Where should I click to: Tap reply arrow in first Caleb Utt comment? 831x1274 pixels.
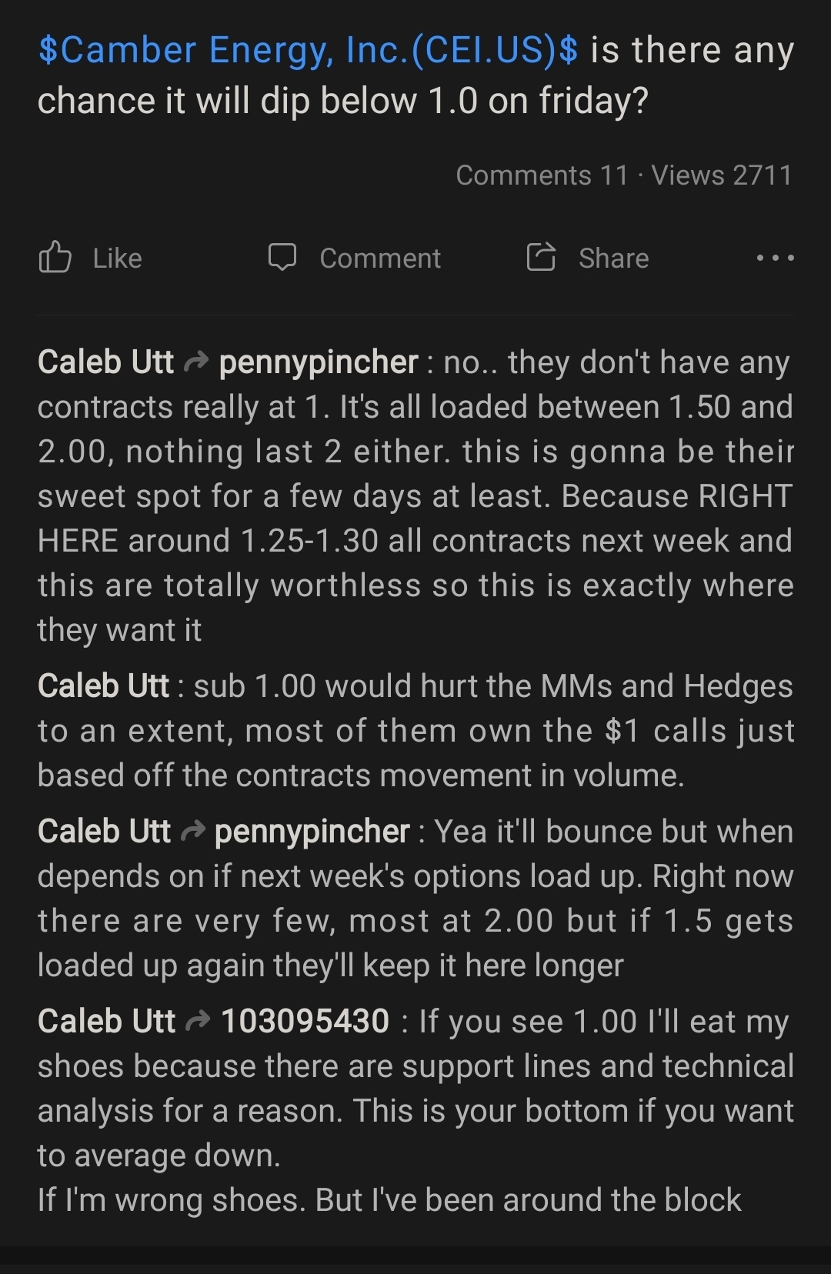197,362
